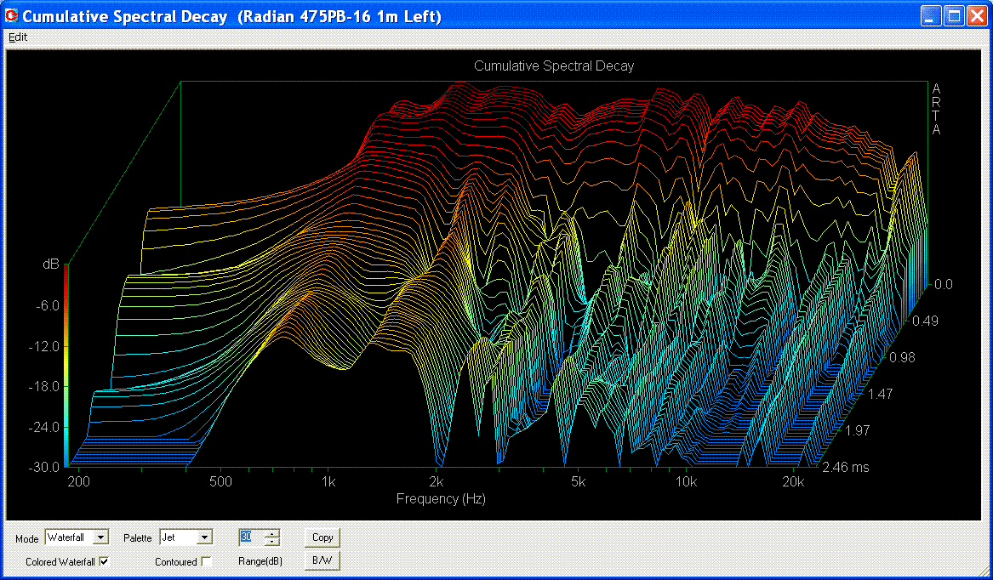Click the ARTA vertical logo text on the plot
The image size is (993, 580).
tap(936, 109)
